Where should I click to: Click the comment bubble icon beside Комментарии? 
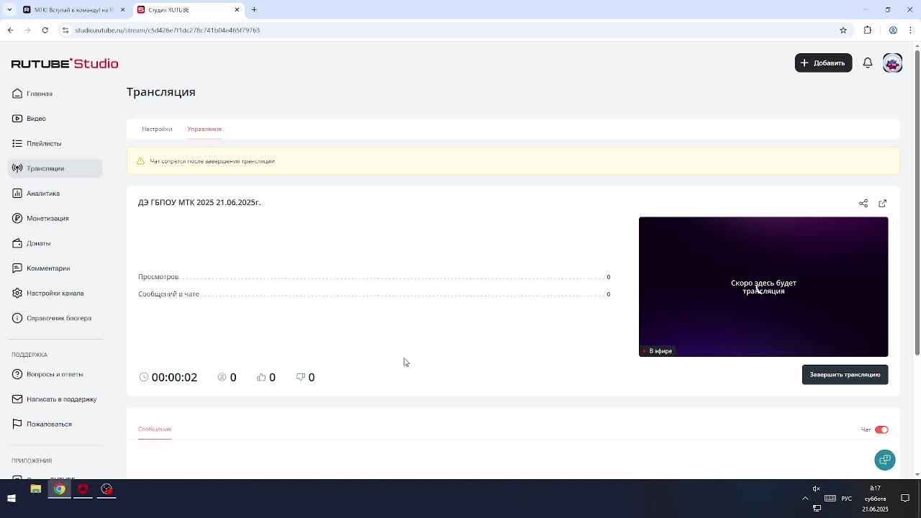point(17,268)
